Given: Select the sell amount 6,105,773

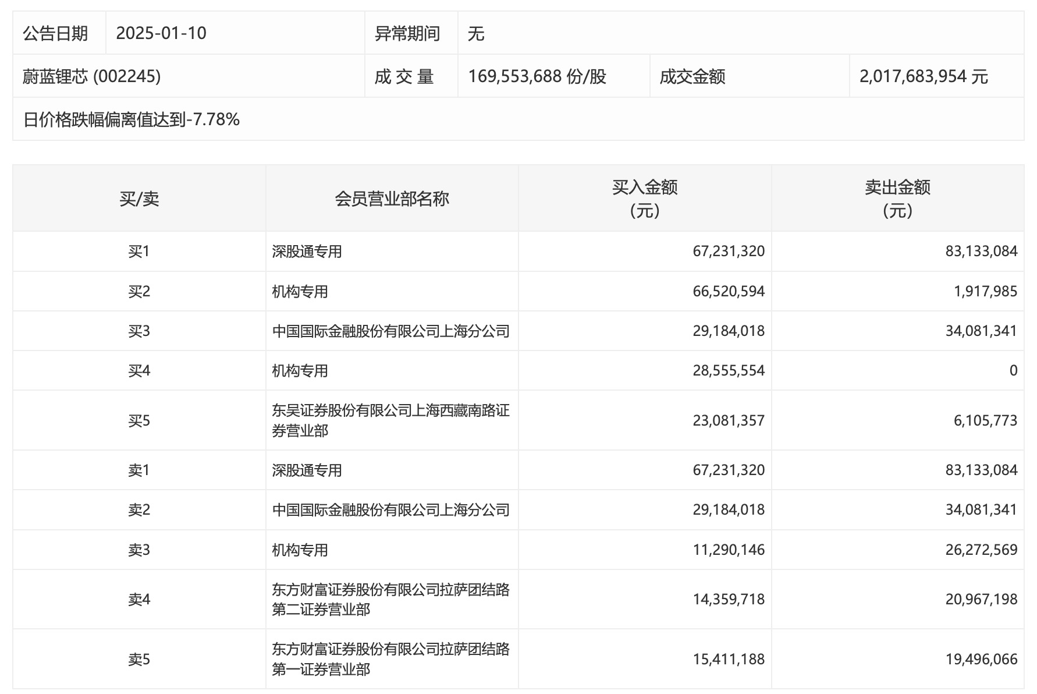Looking at the screenshot, I should pyautogui.click(x=985, y=420).
